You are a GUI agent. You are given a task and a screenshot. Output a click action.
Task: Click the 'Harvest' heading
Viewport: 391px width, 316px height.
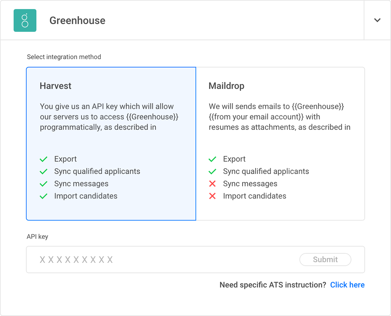pos(55,86)
